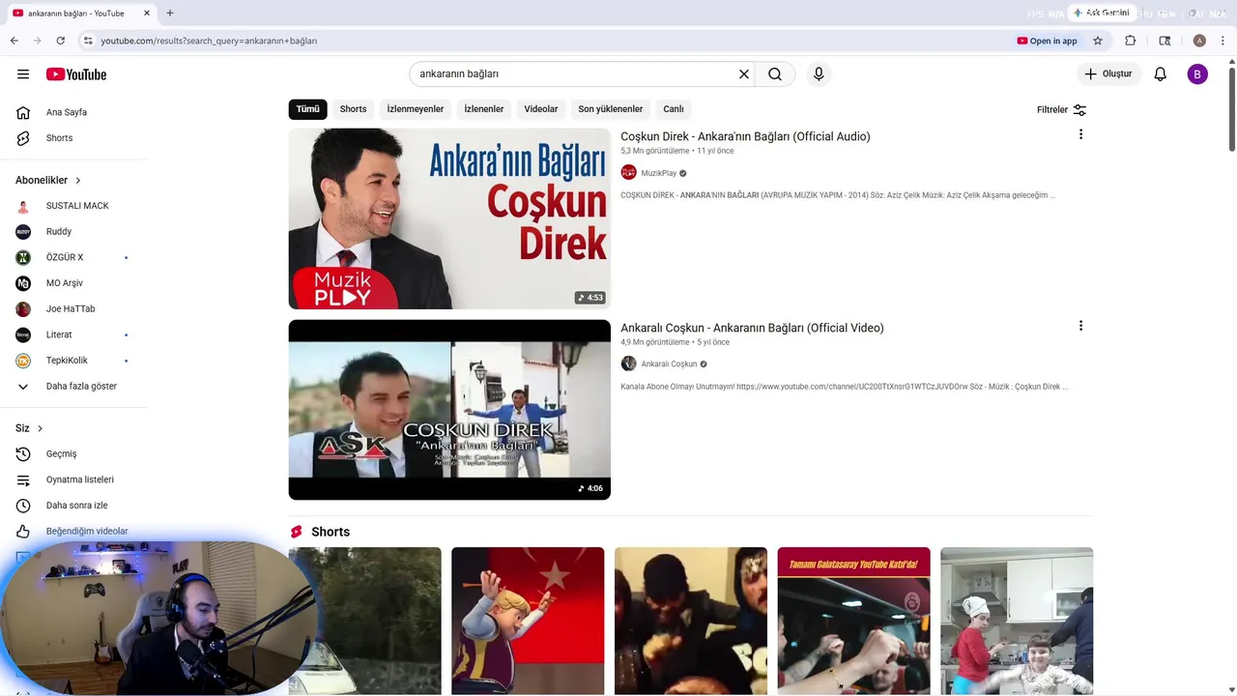The height and width of the screenshot is (696, 1237).
Task: Open the notifications bell
Action: pyautogui.click(x=1161, y=74)
